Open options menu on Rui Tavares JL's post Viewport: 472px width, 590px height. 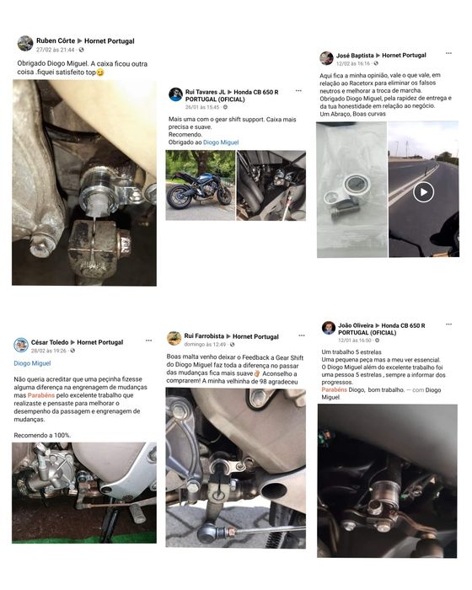298,91
